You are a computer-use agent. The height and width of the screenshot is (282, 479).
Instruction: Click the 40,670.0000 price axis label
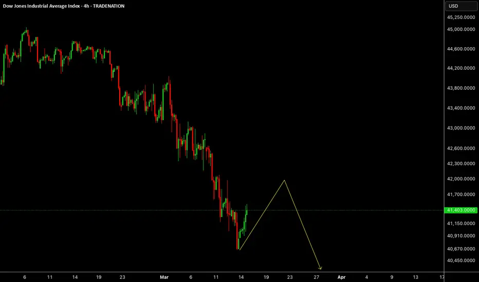click(461, 249)
